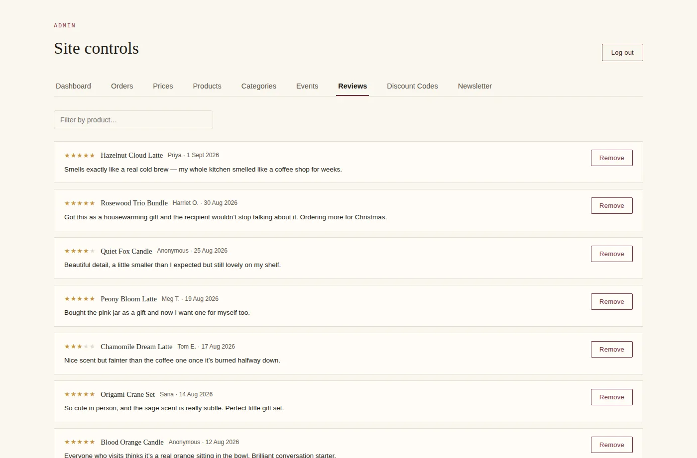697x458 pixels.
Task: Click the star rating on Peony Bloom Latte
Action: (80, 299)
